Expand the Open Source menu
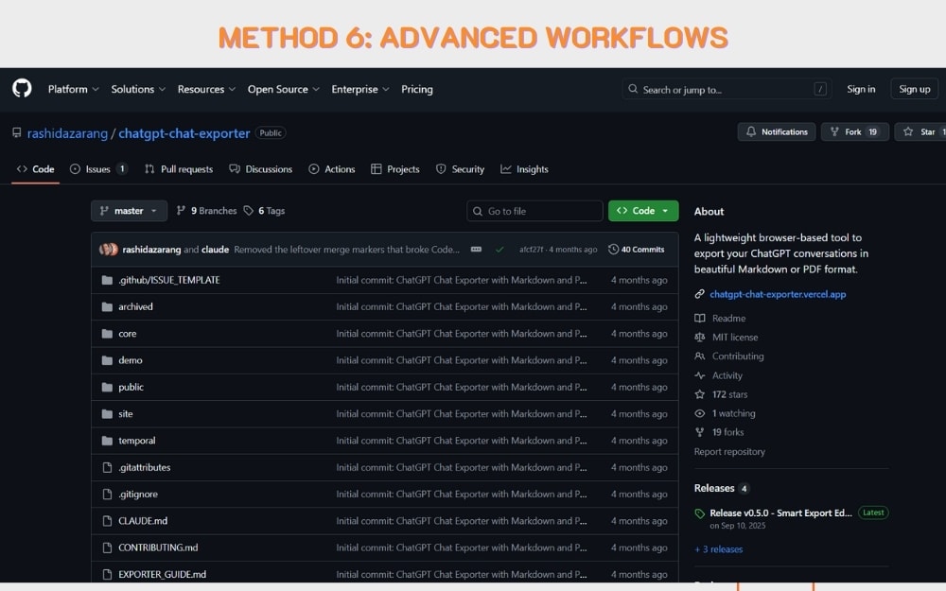This screenshot has width=946, height=591. pyautogui.click(x=283, y=89)
